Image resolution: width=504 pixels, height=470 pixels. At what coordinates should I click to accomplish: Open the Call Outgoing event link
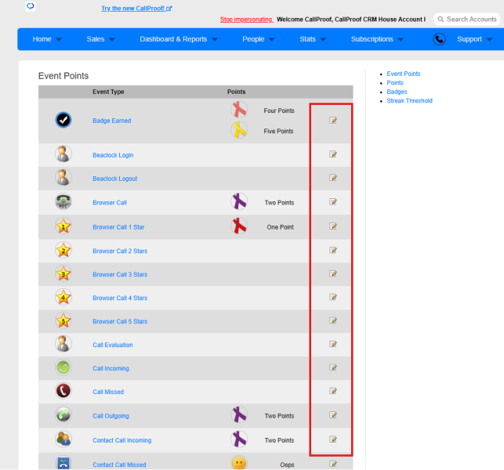111,416
